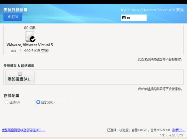Click the 安装目标位置 page title

15,10
